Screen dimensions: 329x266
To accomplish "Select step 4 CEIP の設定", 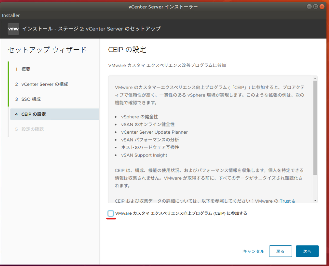I will coord(55,114).
